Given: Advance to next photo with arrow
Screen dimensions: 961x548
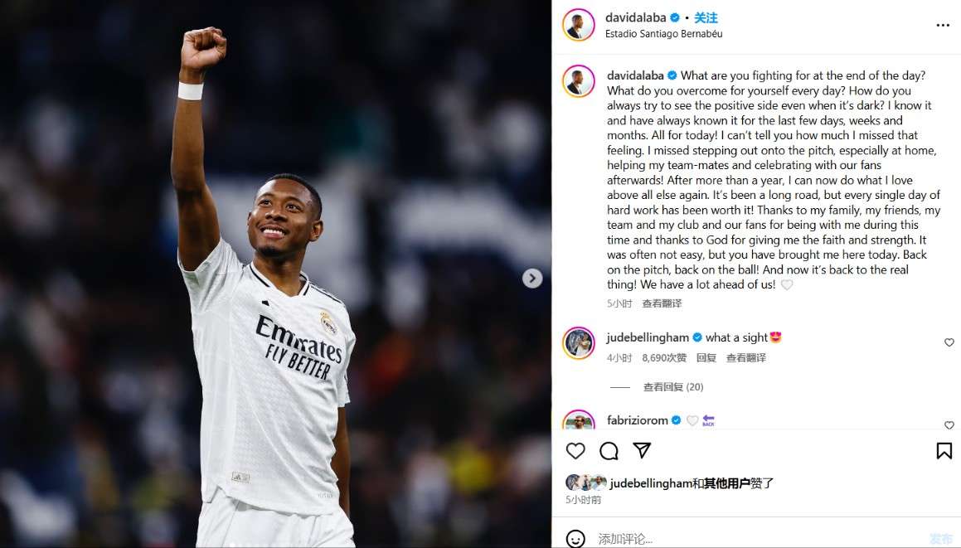Looking at the screenshot, I should pos(532,279).
